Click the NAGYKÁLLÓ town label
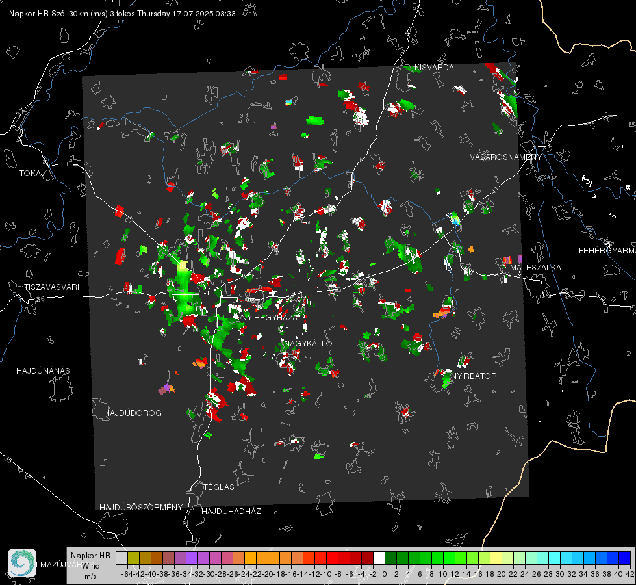Screen dimensions: 636x585 point(308,343)
